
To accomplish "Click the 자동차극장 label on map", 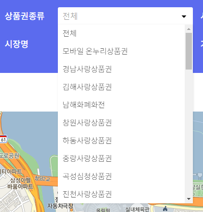I will [60, 206].
